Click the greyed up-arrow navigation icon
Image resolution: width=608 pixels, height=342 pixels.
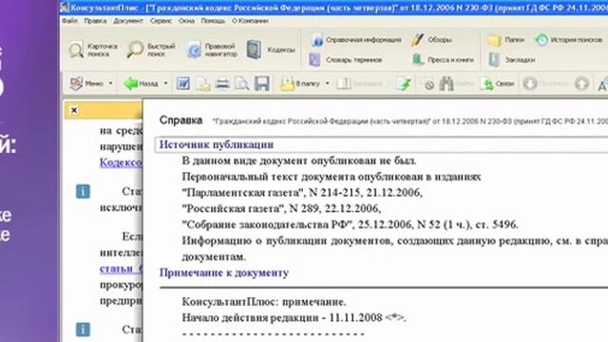581,84
